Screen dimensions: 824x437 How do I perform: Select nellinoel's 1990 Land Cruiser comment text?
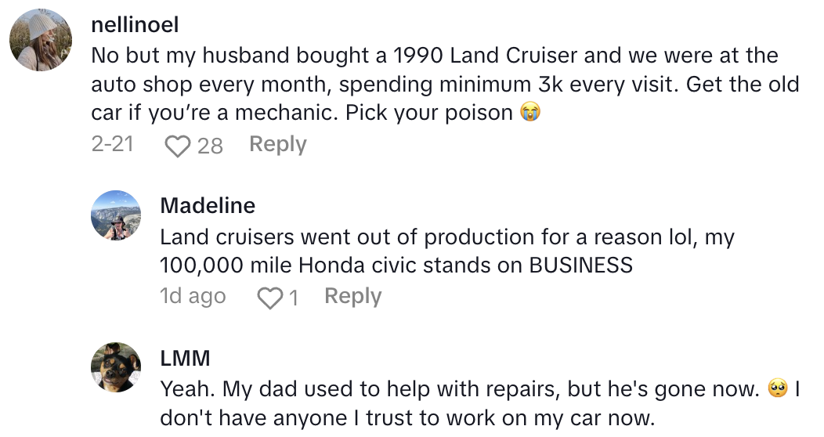434,84
